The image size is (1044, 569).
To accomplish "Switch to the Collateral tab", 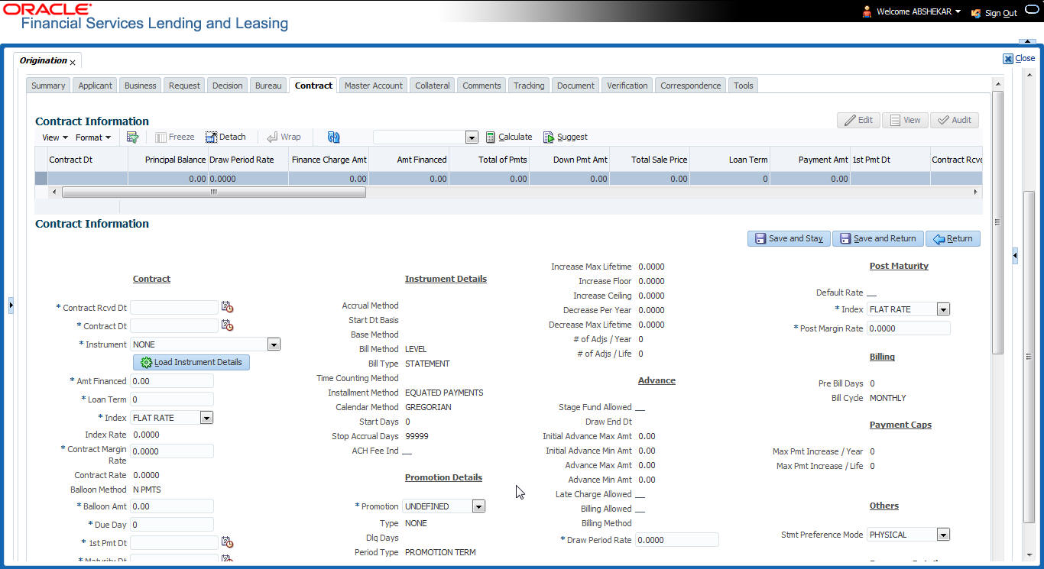I will click(433, 86).
